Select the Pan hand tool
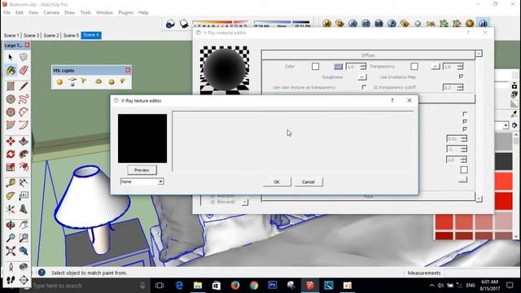The height and width of the screenshot is (293, 521). pyautogui.click(x=24, y=225)
